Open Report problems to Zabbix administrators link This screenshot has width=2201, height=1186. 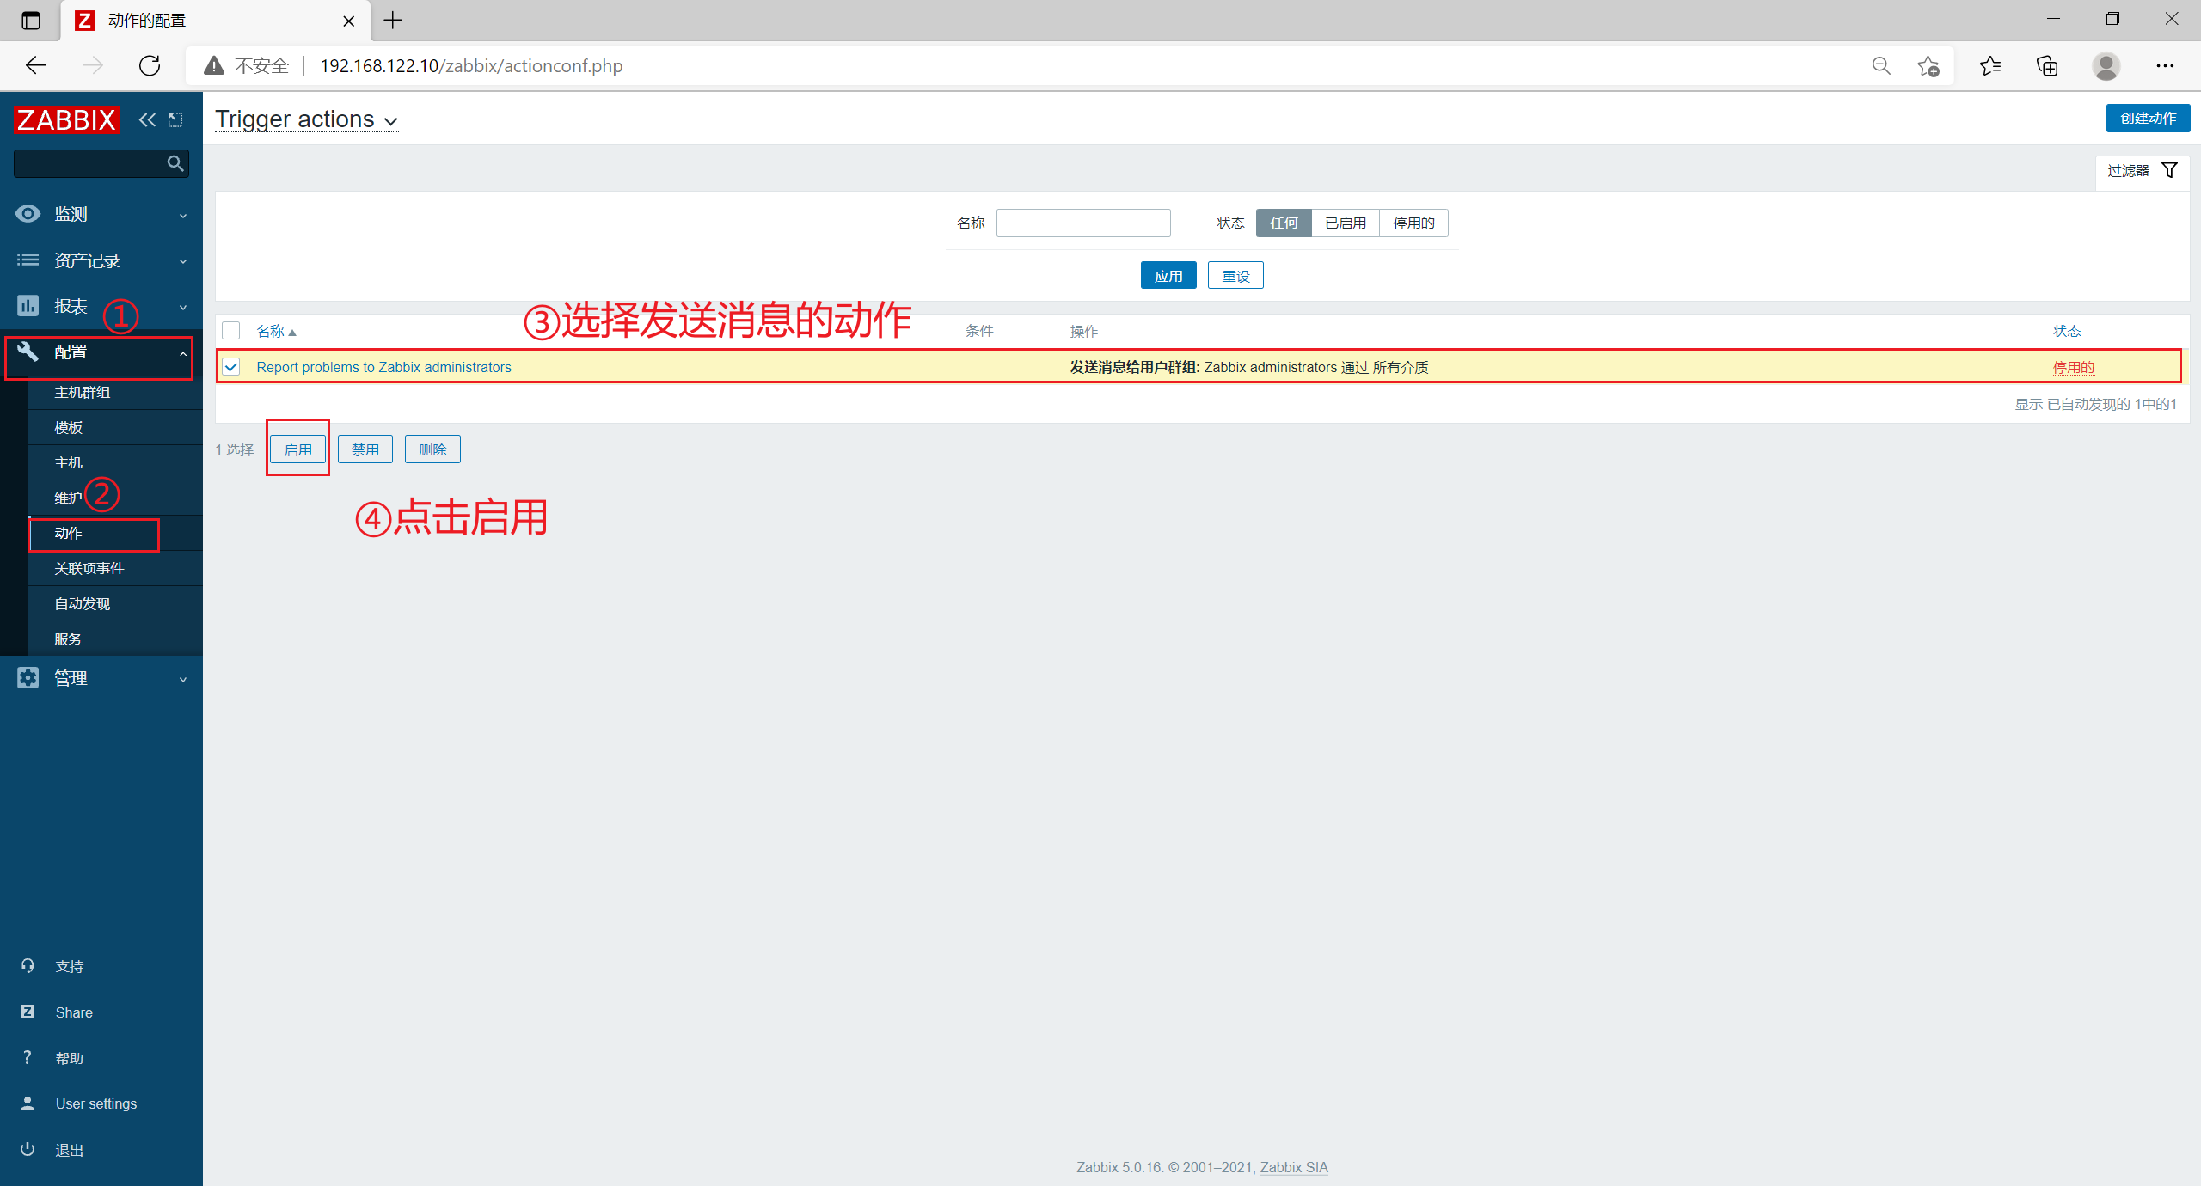[x=383, y=367]
